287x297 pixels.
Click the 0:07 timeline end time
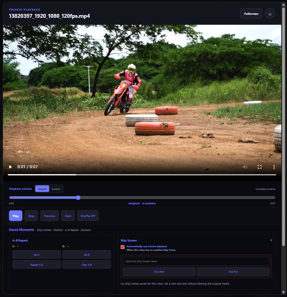click(273, 203)
